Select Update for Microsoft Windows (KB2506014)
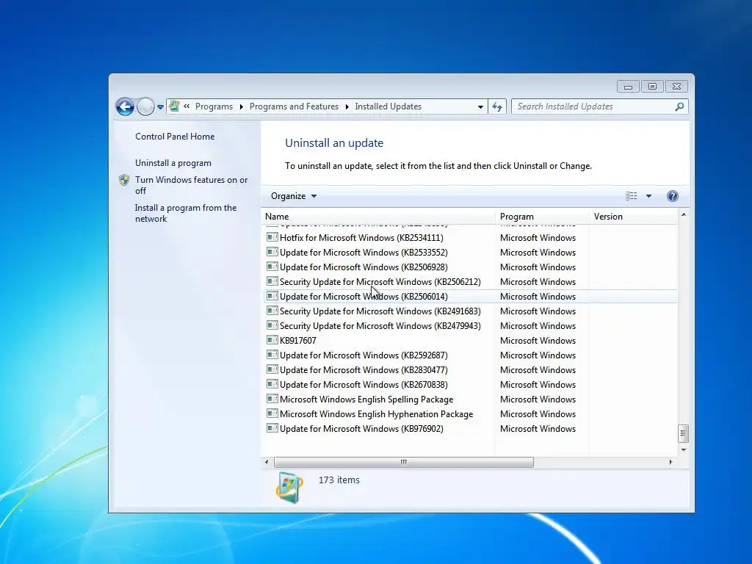The height and width of the screenshot is (564, 752). 364,297
